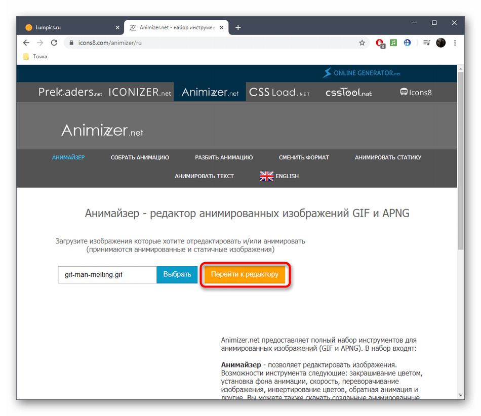Click the Выбрать file button
Screen dimensions: 481x416
pos(177,274)
